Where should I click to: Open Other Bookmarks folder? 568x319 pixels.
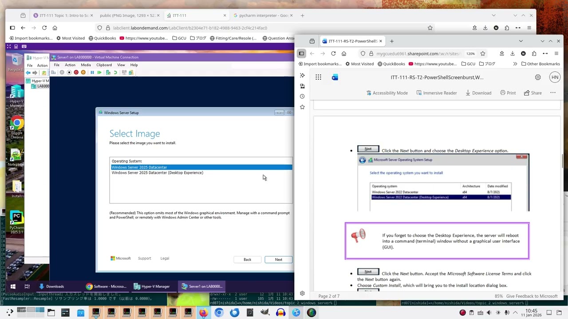point(540,64)
